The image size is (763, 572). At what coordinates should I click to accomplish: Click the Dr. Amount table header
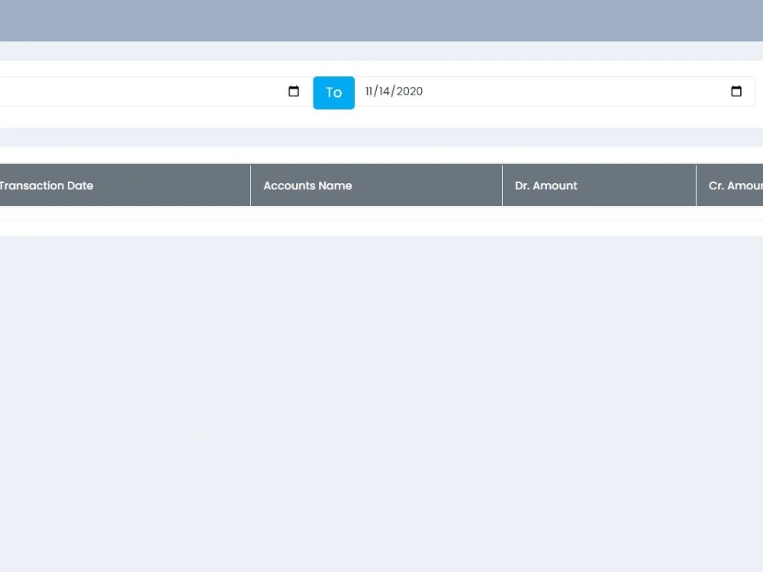pyautogui.click(x=546, y=185)
